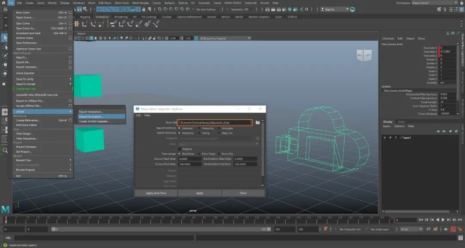Click the Apply button in importer
The height and width of the screenshot is (248, 465).
pos(200,193)
